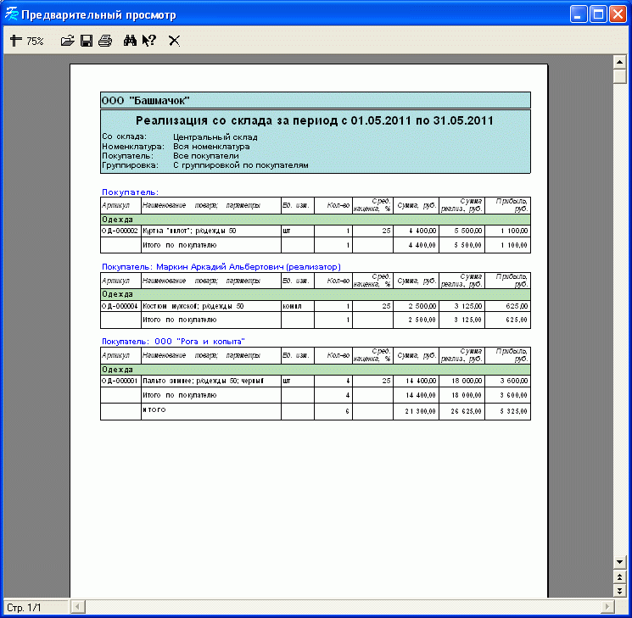Click the first Одежда group row
The image size is (632, 618).
pyautogui.click(x=316, y=220)
